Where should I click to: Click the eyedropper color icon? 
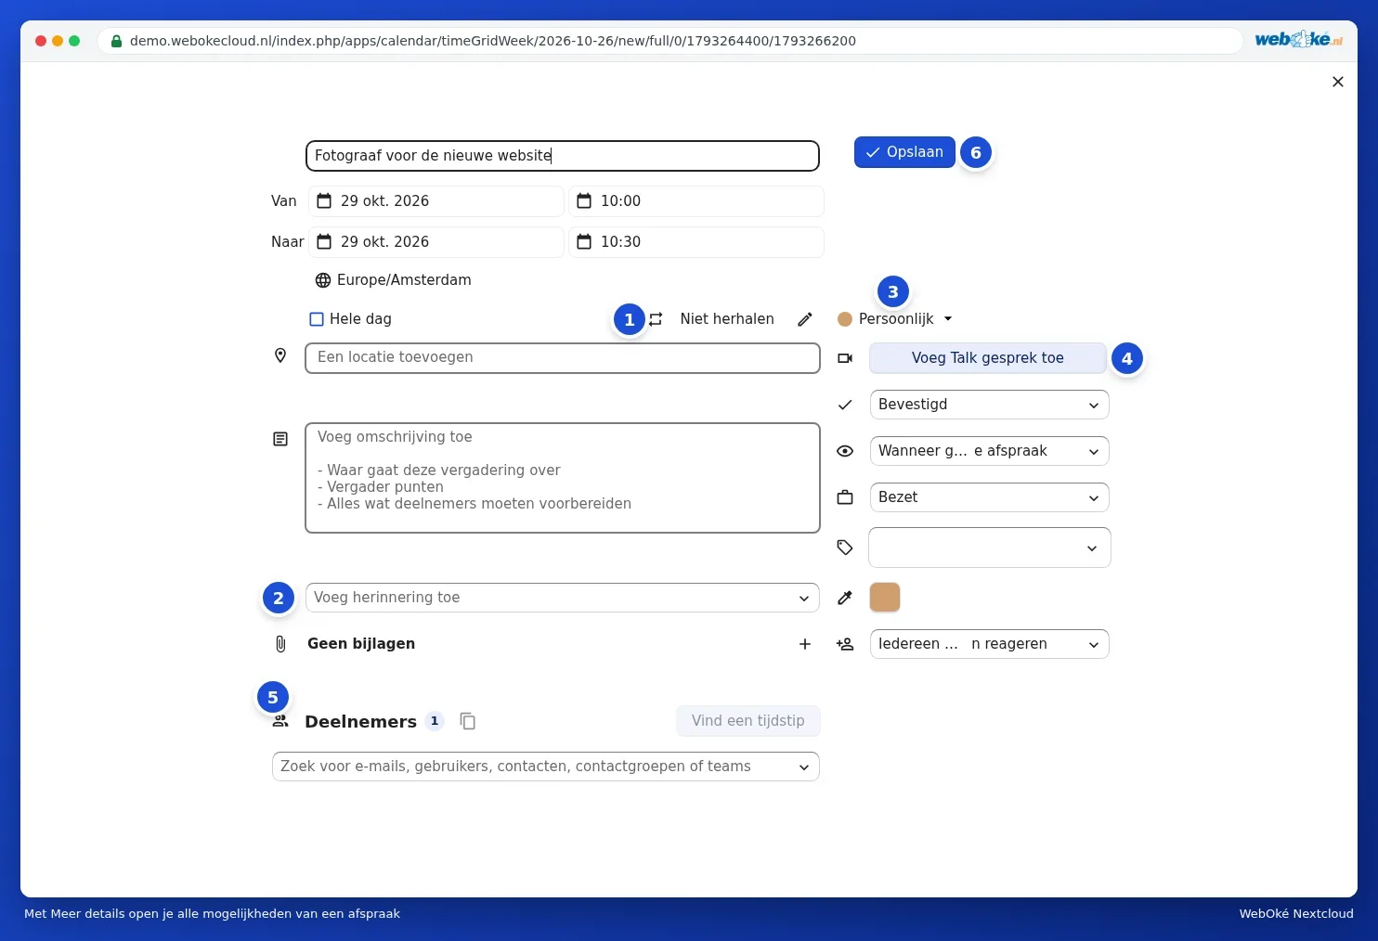845,598
